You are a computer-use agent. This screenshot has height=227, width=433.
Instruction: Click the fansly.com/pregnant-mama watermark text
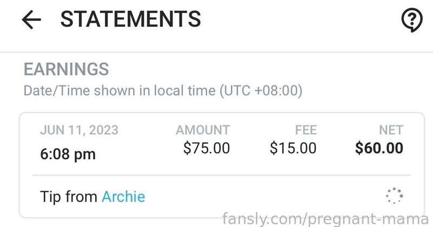326,219
